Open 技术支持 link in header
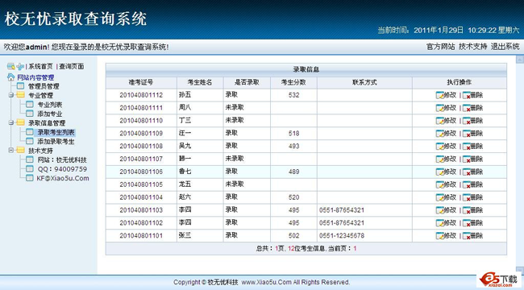This screenshot has height=290, width=524. point(473,47)
